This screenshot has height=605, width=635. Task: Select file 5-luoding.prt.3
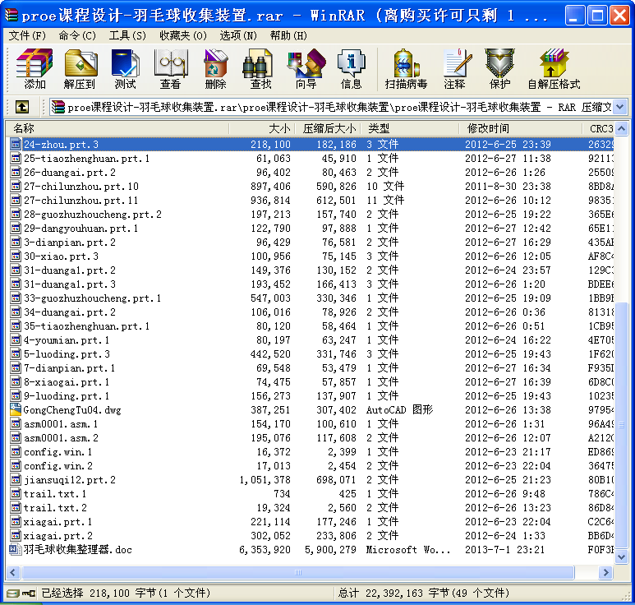(x=67, y=354)
